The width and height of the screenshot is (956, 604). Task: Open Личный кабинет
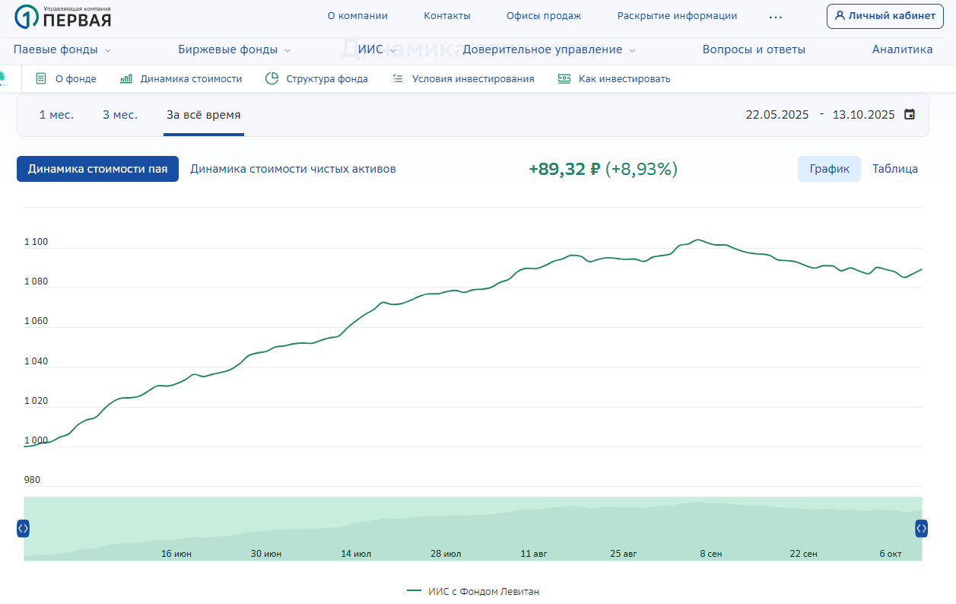885,16
